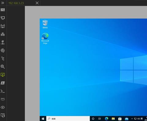This screenshot has width=147, height=121.
Task: Select the radar scan icon
Action: pyautogui.click(x=3, y=50)
